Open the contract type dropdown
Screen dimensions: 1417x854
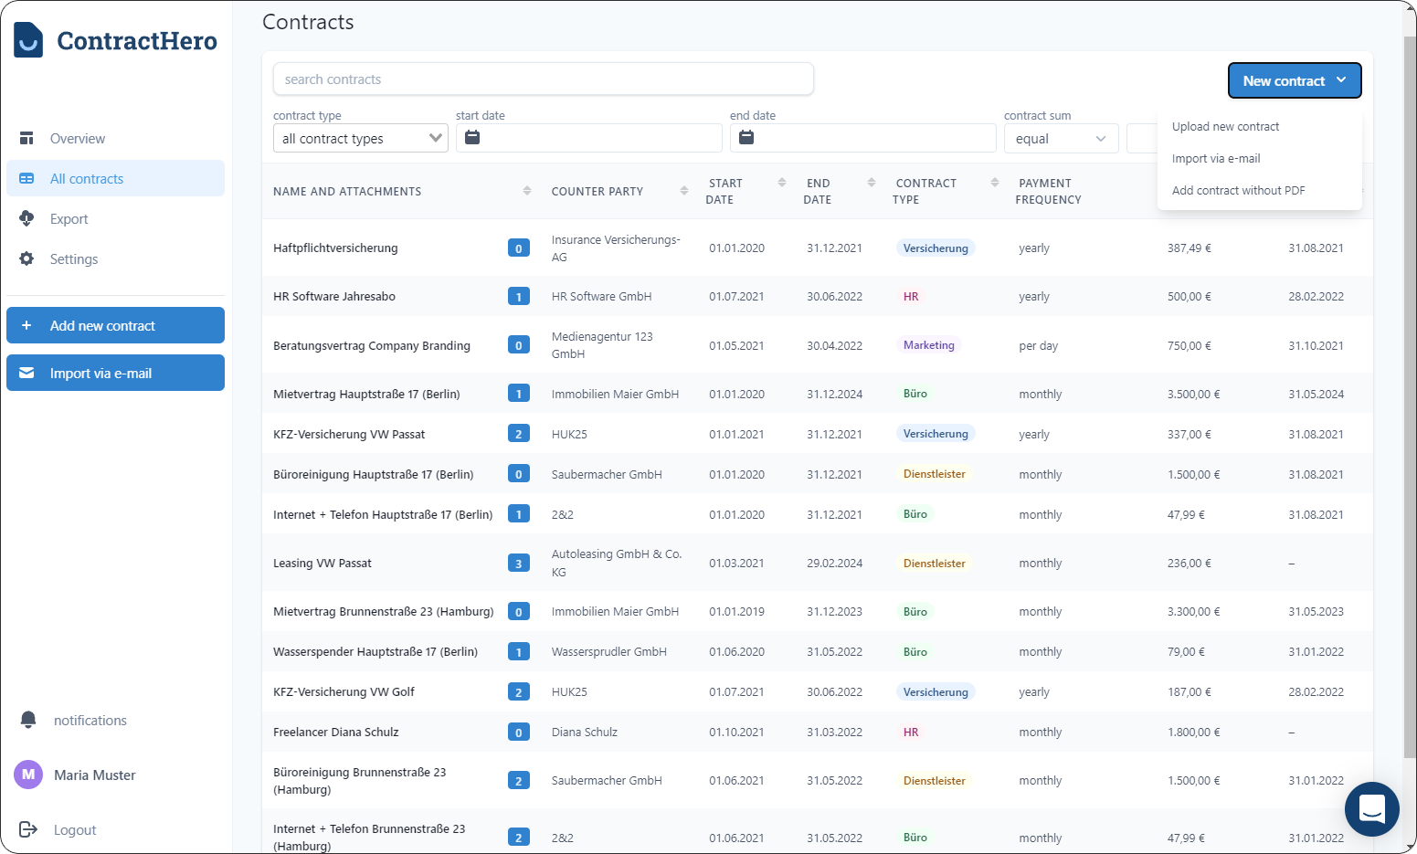359,138
